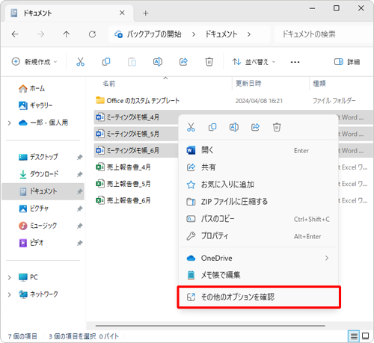Open ギャラリー in the navigation pane

point(36,105)
